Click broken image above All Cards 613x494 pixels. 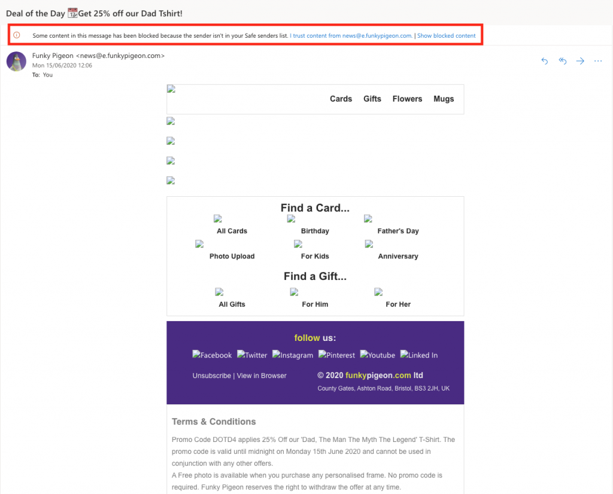(218, 219)
